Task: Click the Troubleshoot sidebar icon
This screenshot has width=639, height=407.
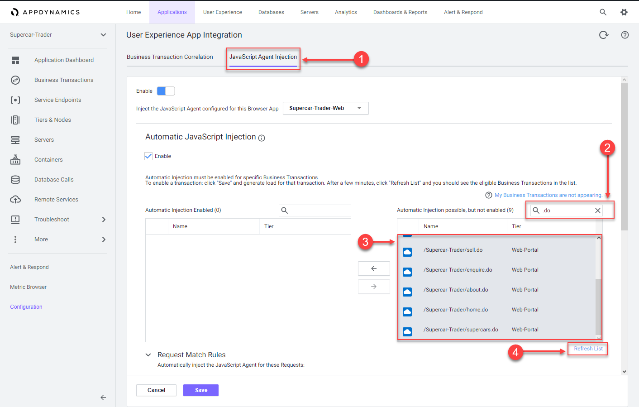Action: (x=15, y=220)
